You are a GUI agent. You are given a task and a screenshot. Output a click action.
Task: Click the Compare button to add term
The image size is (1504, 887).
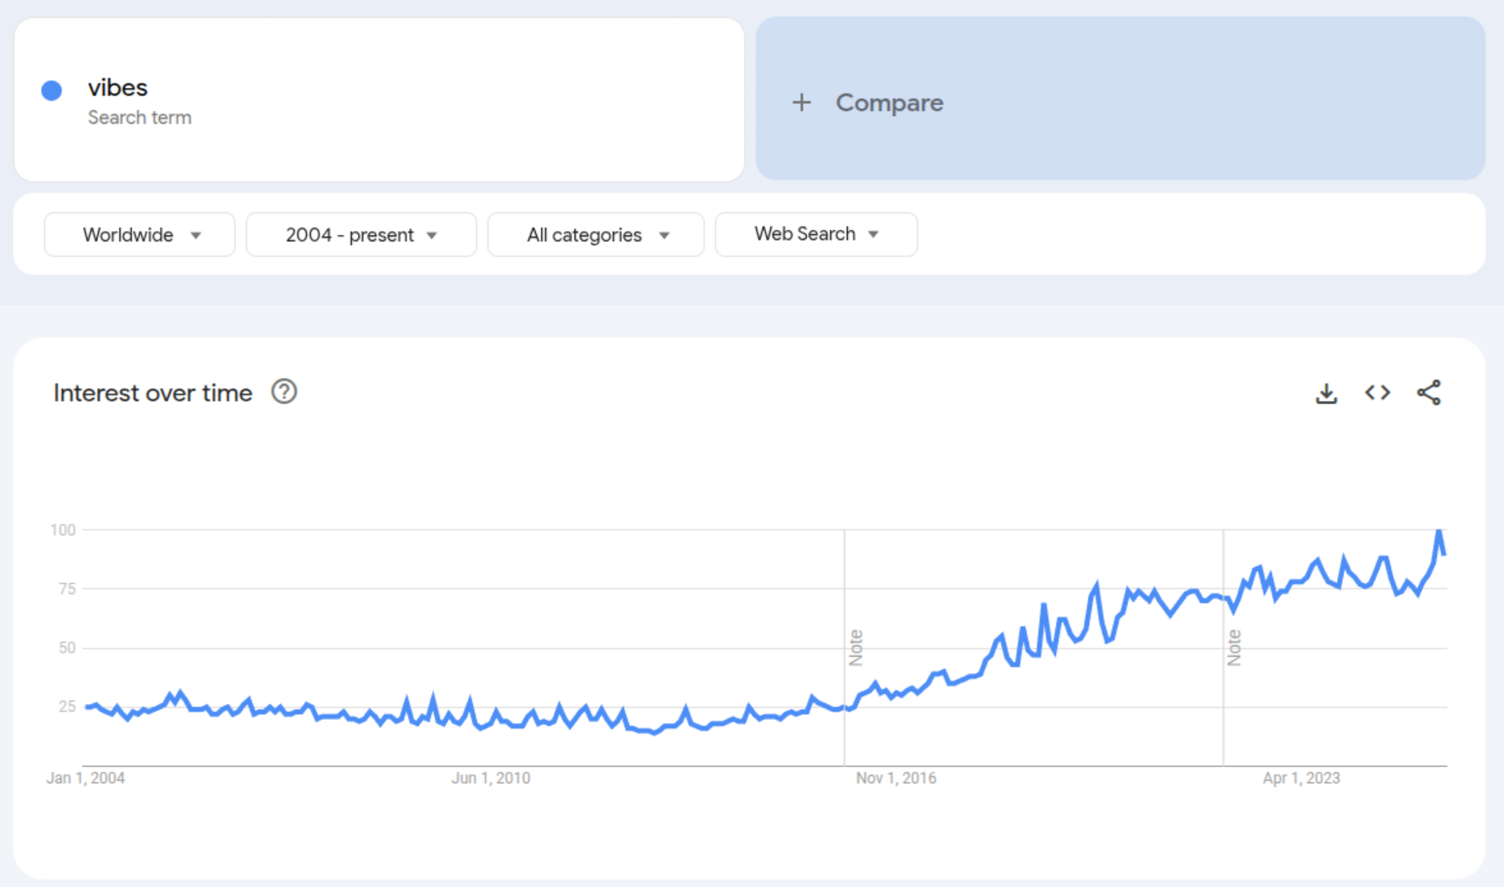pyautogui.click(x=889, y=103)
